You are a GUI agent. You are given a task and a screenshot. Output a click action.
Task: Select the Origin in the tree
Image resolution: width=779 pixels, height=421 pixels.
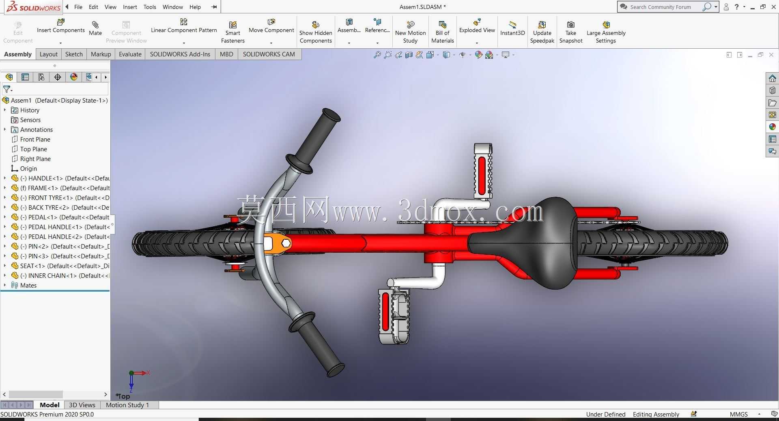click(28, 168)
